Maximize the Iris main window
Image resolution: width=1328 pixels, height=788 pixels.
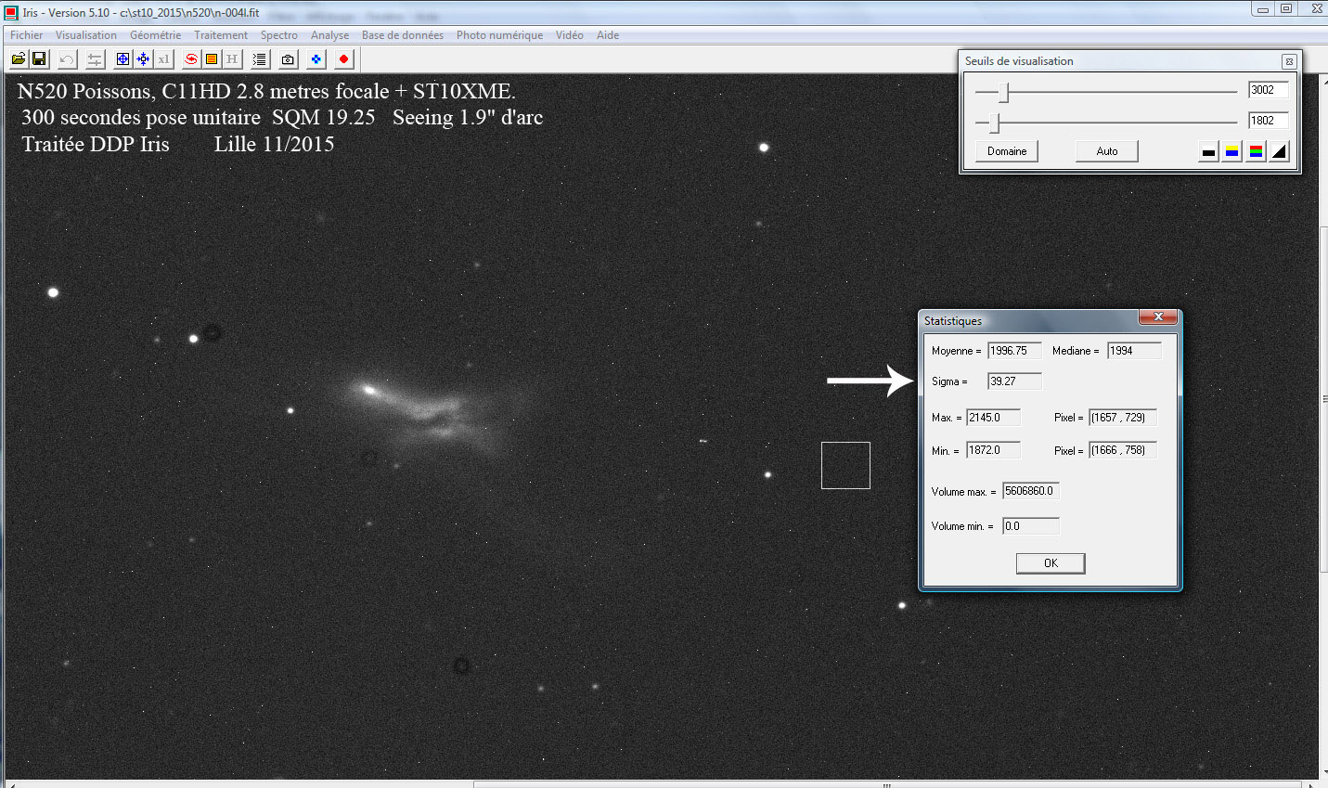pos(1286,9)
